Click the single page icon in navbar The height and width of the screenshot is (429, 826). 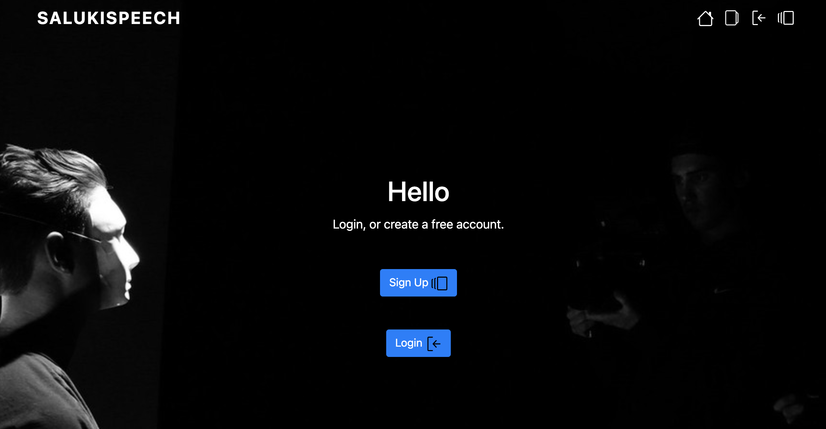pyautogui.click(x=732, y=18)
